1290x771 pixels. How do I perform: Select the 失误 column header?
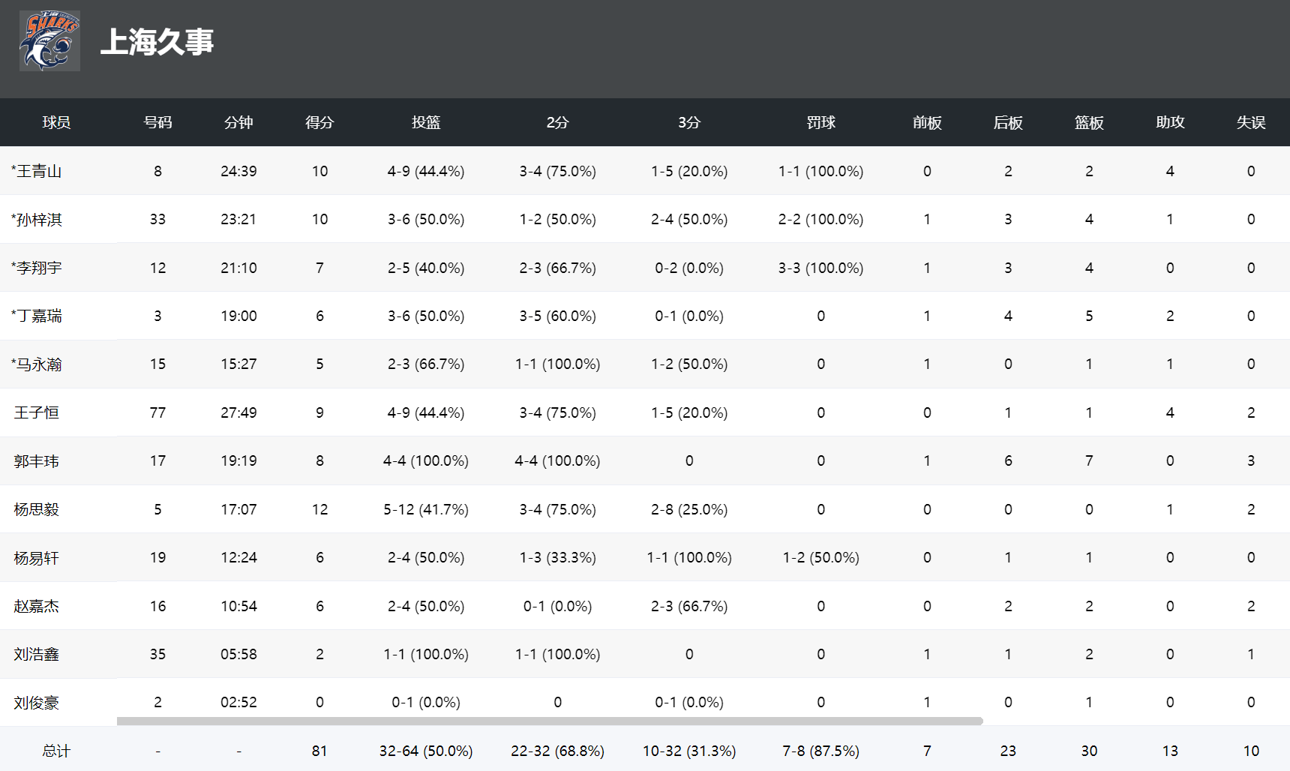(1251, 122)
